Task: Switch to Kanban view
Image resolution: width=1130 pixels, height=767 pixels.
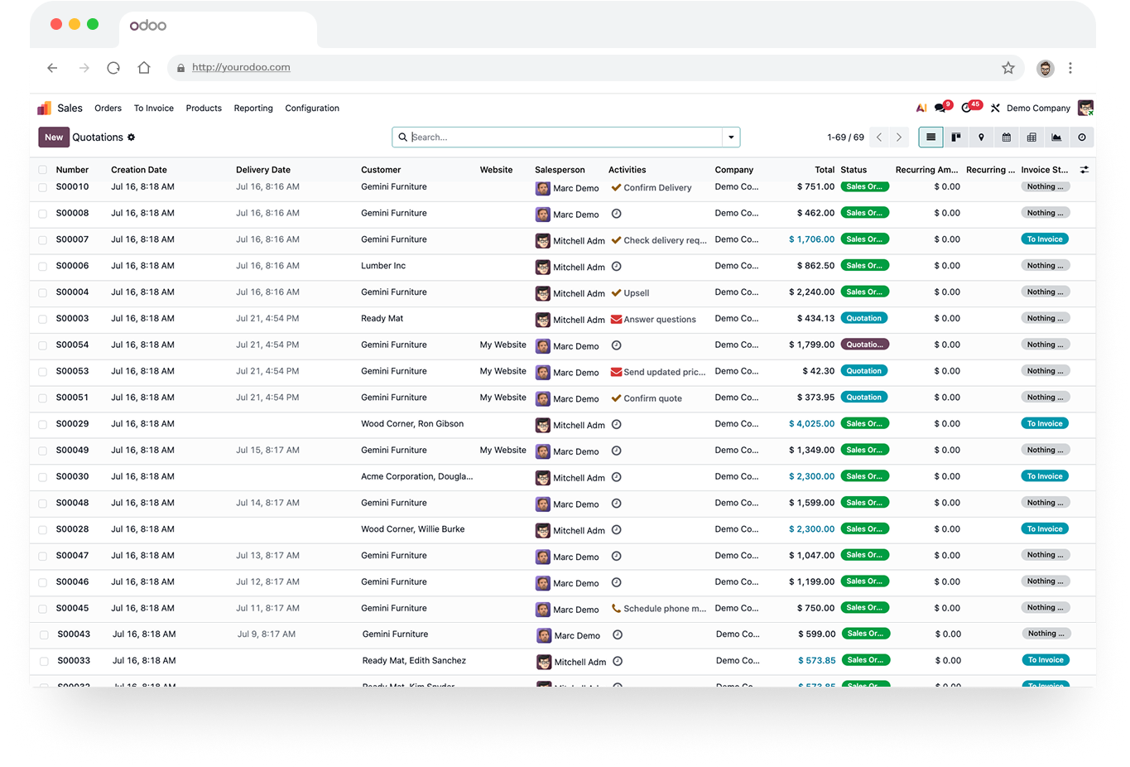Action: coord(956,137)
